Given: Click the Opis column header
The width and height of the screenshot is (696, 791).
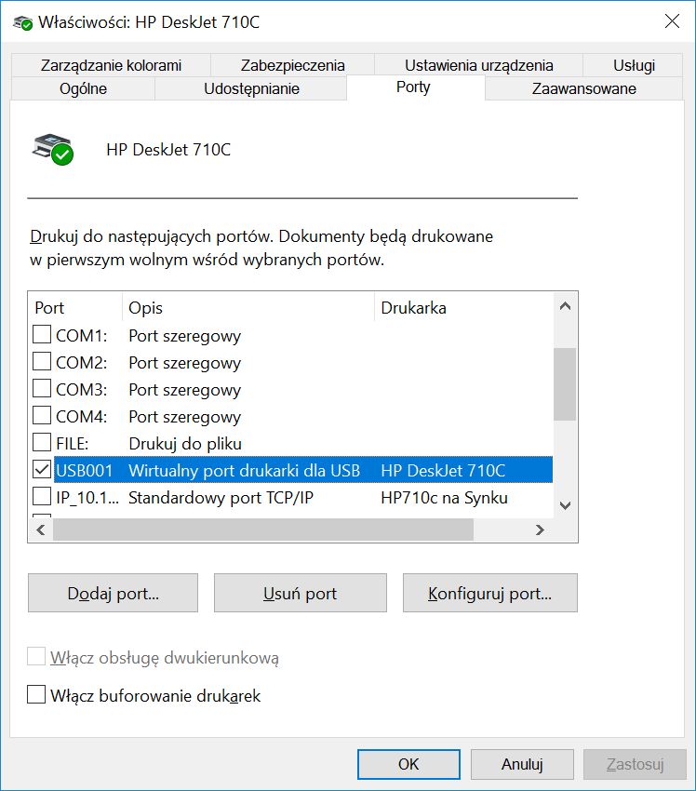Looking at the screenshot, I should coord(248,308).
